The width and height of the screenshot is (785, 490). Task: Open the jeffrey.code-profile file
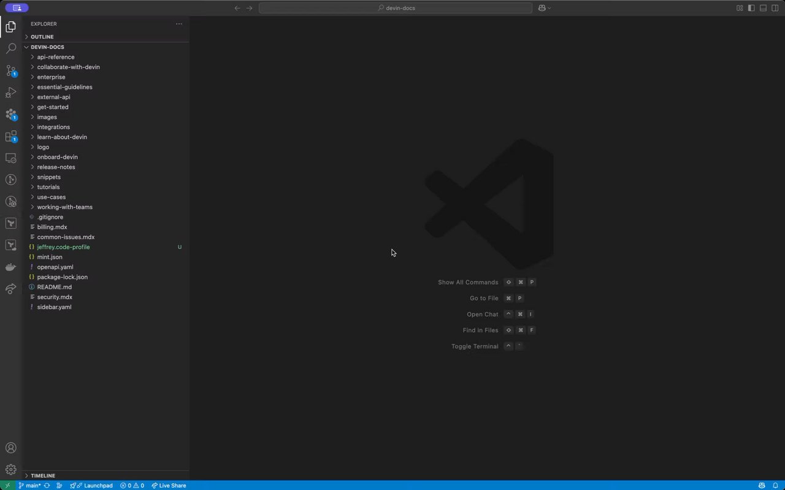(x=106, y=247)
